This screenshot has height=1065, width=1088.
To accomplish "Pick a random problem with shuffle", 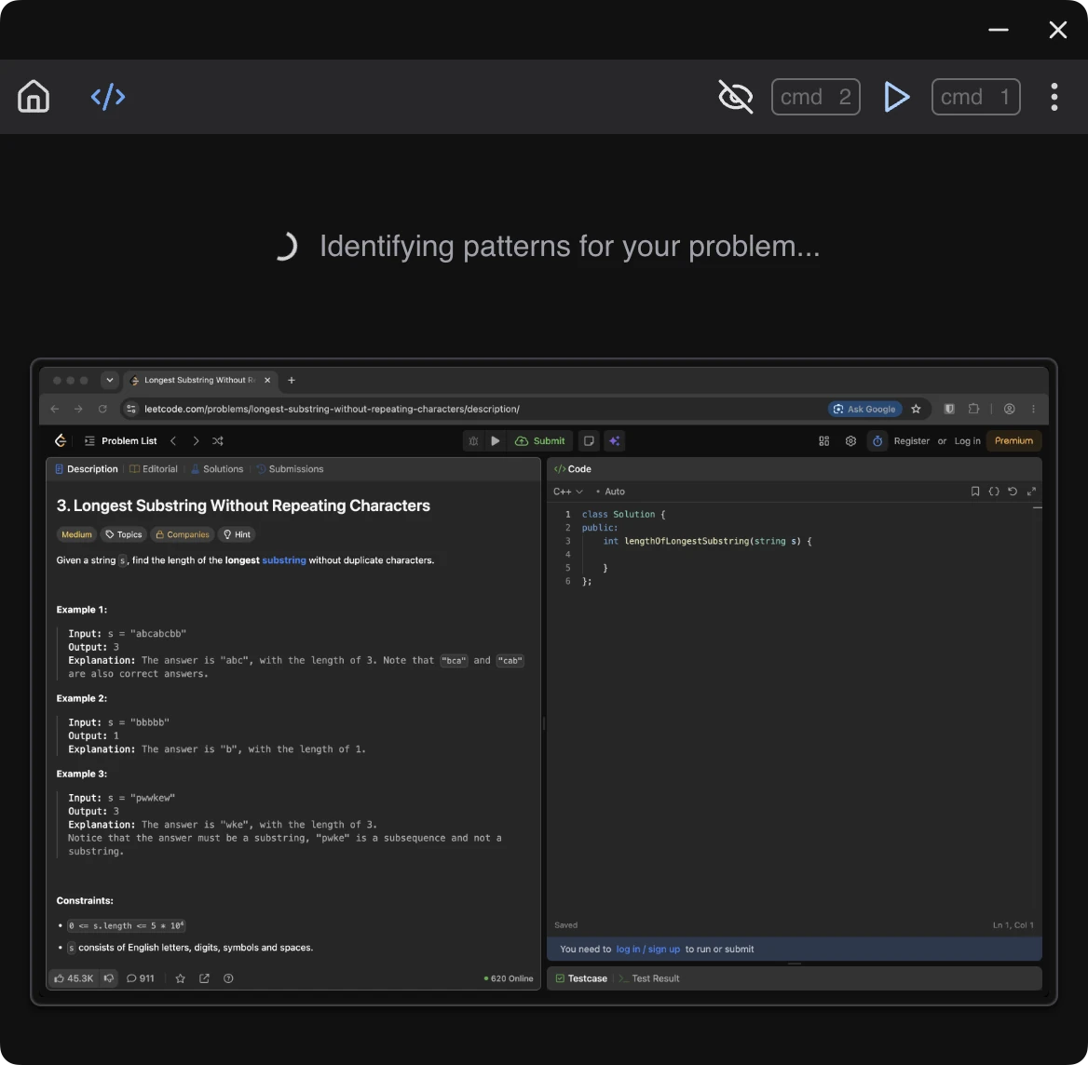I will click(x=218, y=441).
